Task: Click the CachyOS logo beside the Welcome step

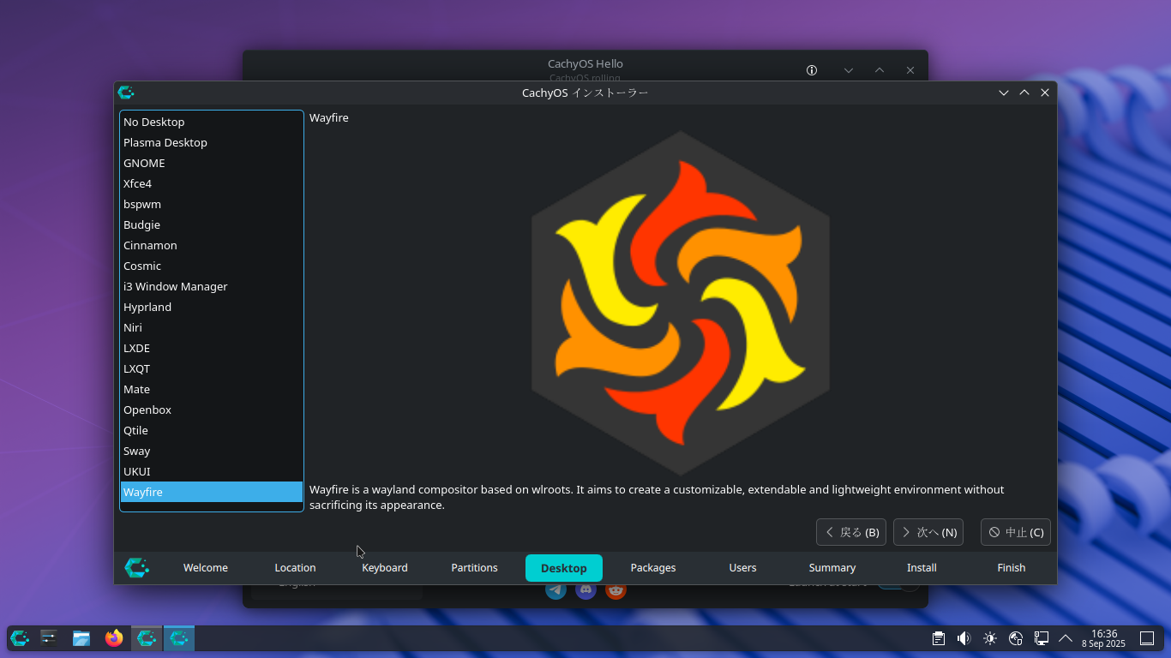Action: point(136,567)
